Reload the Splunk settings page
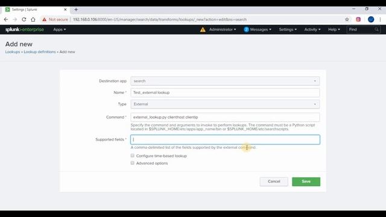Image resolution: width=386 pixels, height=217 pixels. click(x=24, y=19)
